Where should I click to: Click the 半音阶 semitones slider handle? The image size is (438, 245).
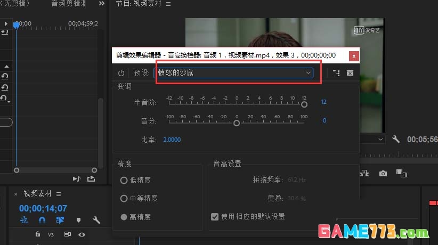(x=304, y=104)
